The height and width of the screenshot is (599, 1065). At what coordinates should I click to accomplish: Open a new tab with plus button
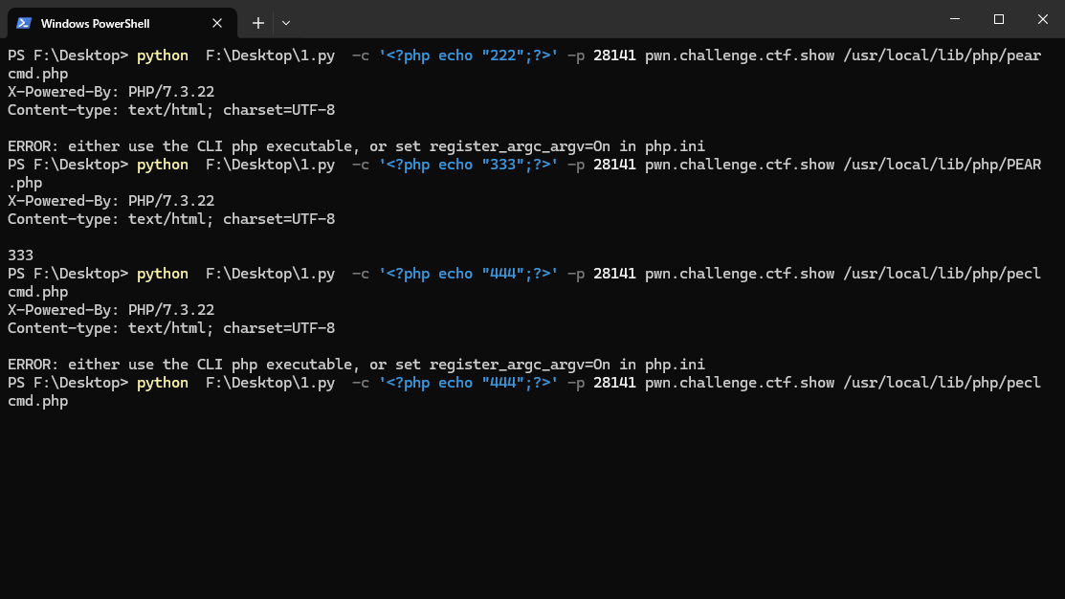258,23
